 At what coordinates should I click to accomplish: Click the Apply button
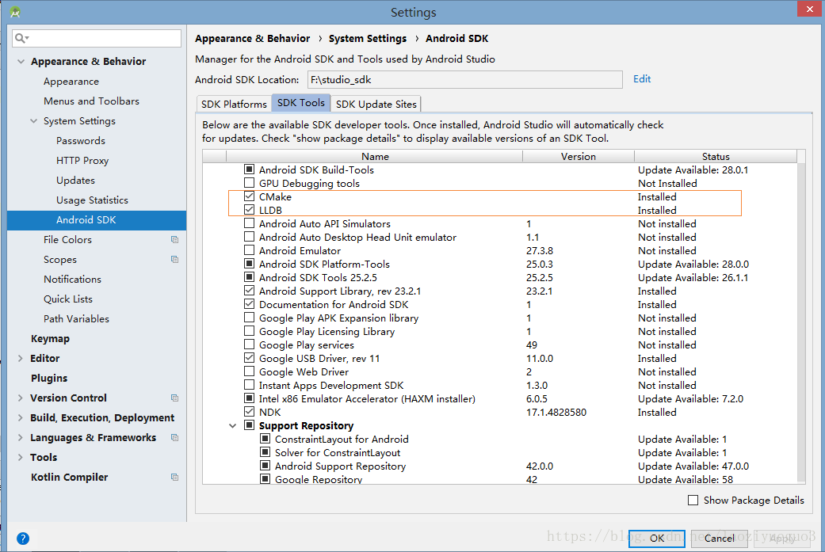(x=782, y=539)
